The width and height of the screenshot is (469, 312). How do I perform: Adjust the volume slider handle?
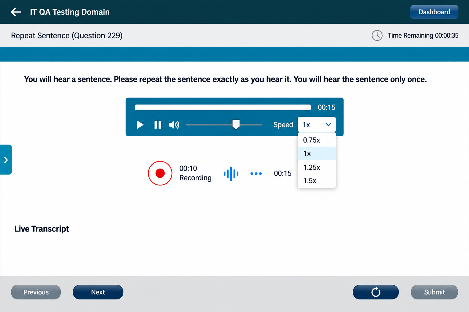[236, 124]
